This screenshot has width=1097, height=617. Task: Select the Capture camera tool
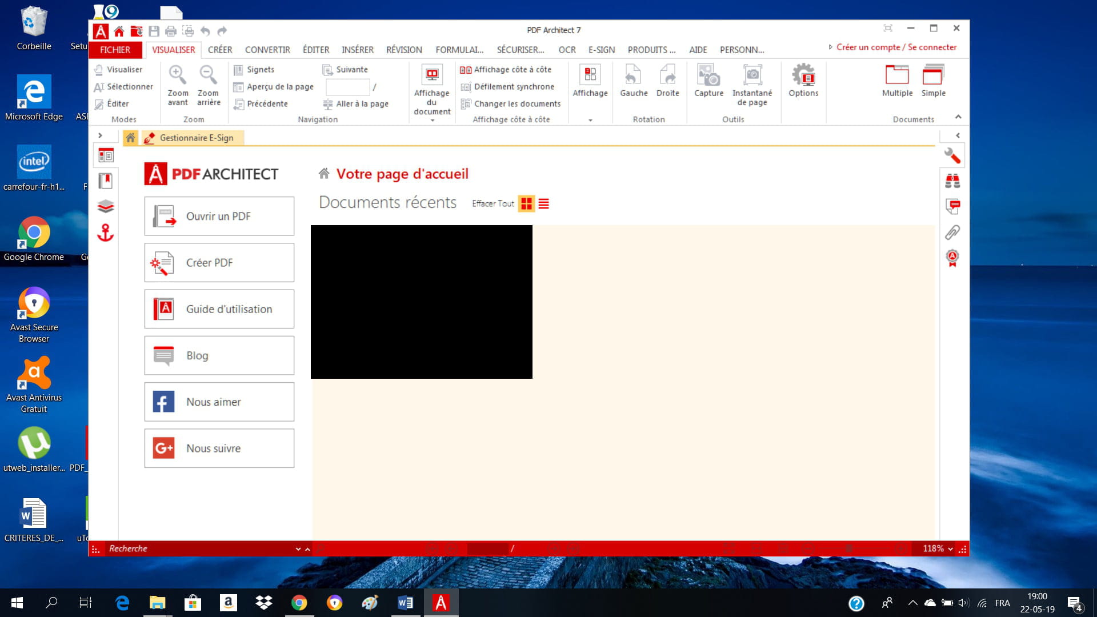pos(708,75)
